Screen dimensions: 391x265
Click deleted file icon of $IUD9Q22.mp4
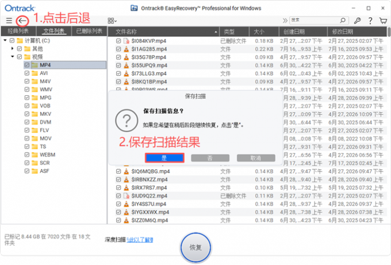(126, 196)
